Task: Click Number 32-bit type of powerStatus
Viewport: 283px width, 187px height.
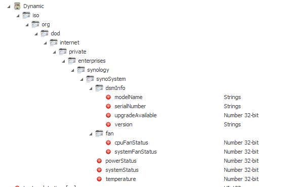Action: [x=241, y=161]
